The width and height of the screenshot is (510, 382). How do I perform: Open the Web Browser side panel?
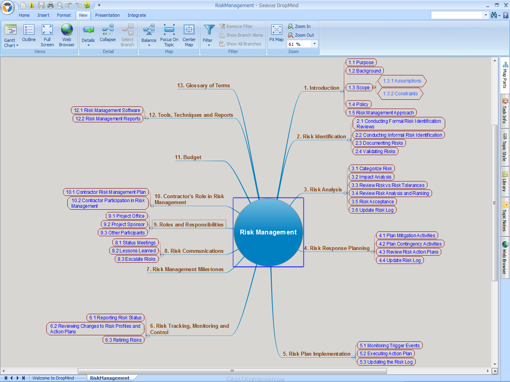505,258
